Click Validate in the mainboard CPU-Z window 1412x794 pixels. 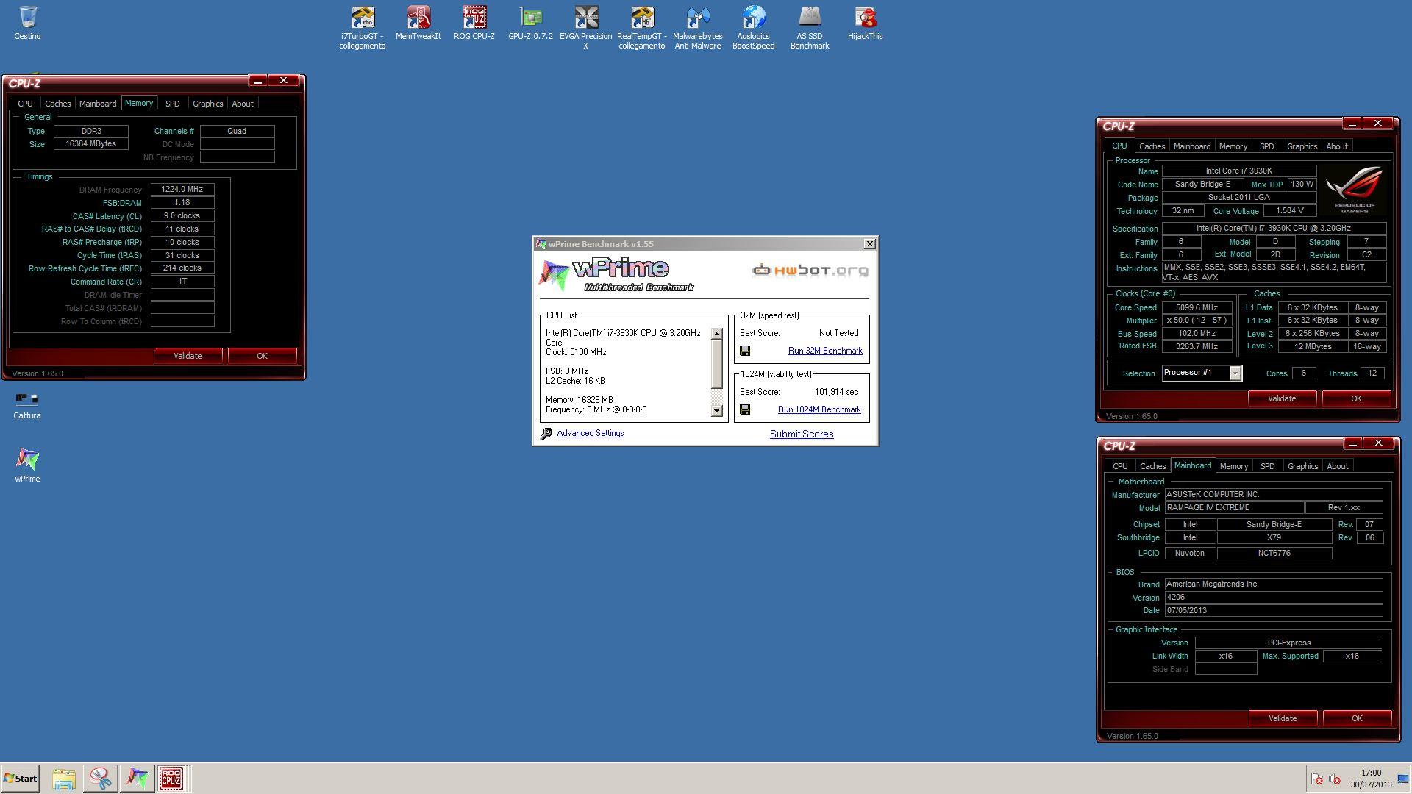(x=1283, y=718)
